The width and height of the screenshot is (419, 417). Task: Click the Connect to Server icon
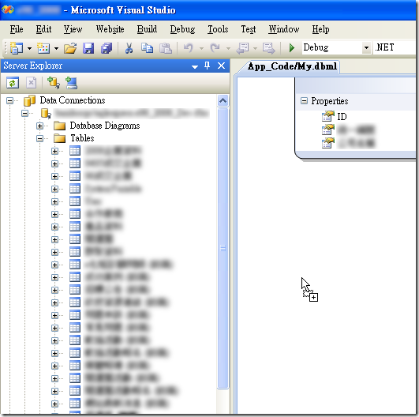tap(72, 83)
